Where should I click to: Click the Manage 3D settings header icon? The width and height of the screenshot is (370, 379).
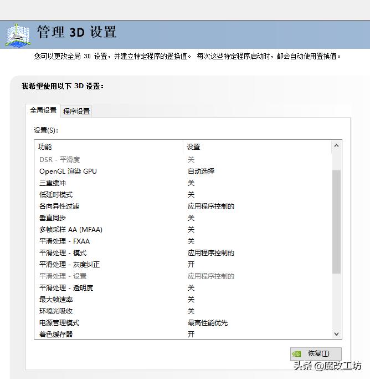click(x=18, y=35)
